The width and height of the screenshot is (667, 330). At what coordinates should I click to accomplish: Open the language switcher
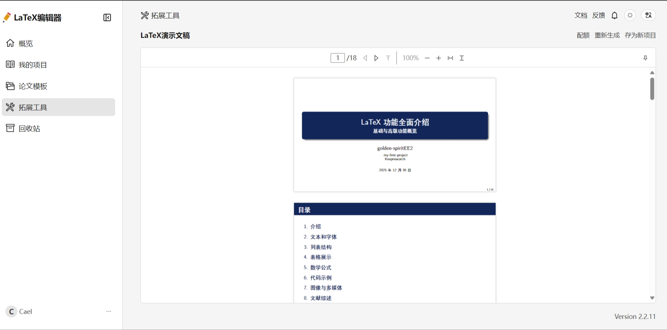649,15
